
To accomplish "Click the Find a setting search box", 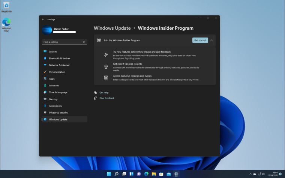I will pos(64,42).
